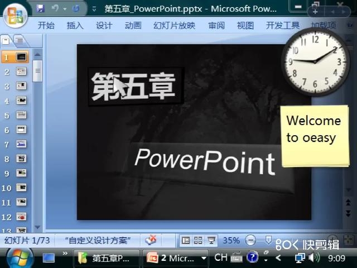Screen dimensions: 357x268
Task: Select slide 8 thumbnail
Action: point(21,159)
